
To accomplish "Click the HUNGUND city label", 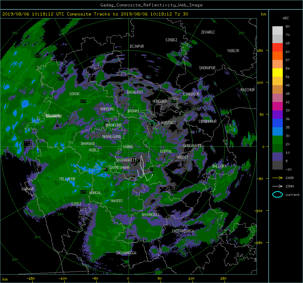I will (x=160, y=101).
